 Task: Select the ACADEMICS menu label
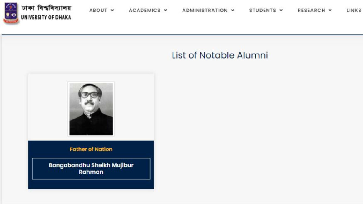click(145, 10)
